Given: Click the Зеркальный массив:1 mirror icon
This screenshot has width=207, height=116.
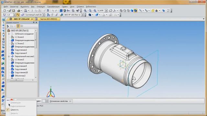Looking at the screenshot, I should point(12,56).
